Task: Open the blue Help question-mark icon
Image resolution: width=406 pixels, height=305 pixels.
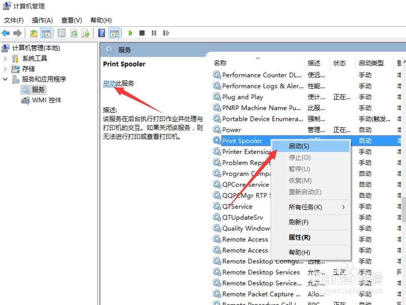Action: point(102,33)
